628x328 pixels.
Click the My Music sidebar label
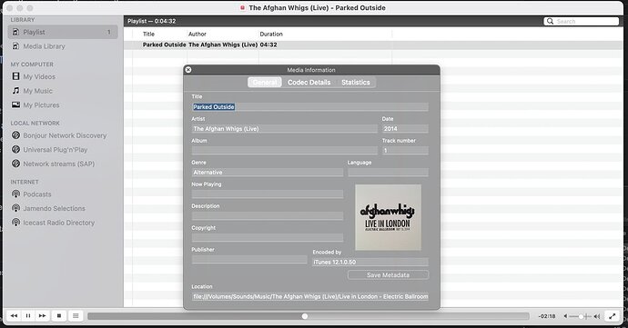point(37,91)
